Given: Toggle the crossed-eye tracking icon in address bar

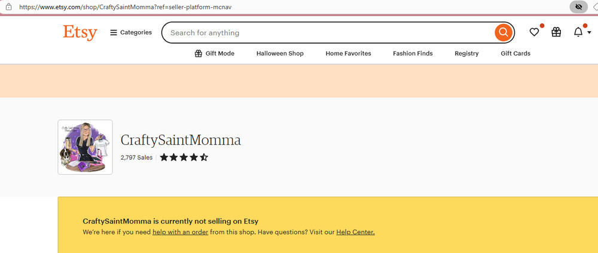Looking at the screenshot, I should (578, 7).
